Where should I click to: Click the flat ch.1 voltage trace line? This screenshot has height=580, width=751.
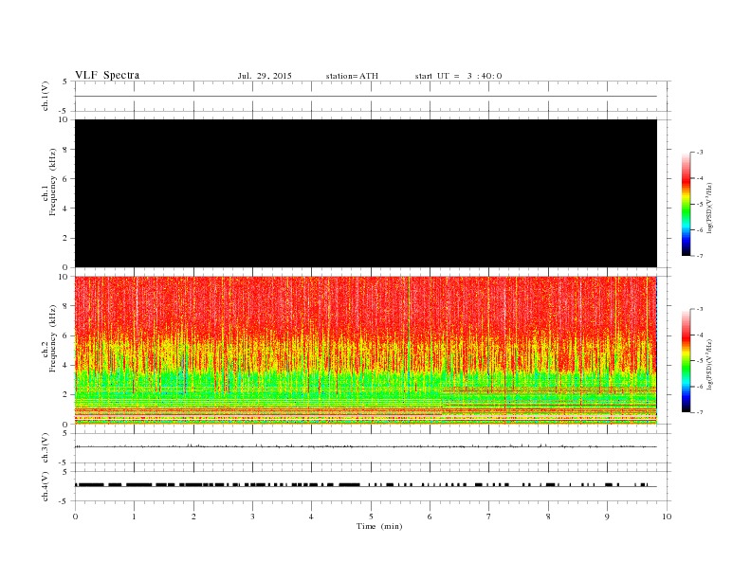[x=366, y=96]
